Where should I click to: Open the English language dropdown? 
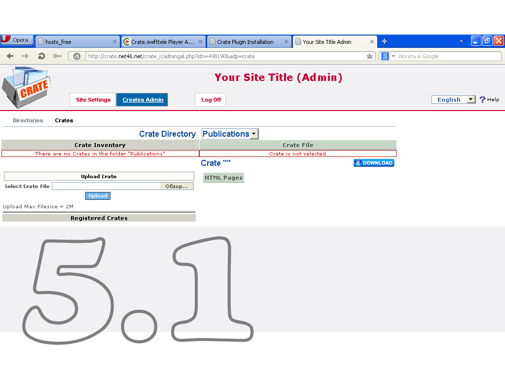tap(470, 100)
